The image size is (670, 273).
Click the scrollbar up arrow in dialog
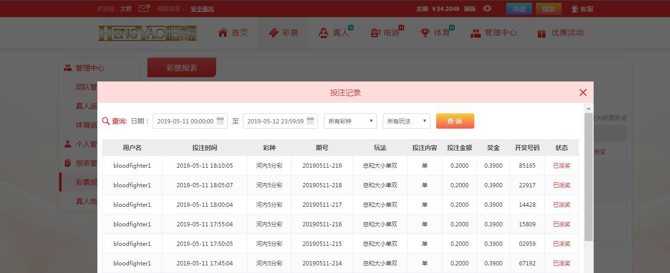pyautogui.click(x=588, y=109)
